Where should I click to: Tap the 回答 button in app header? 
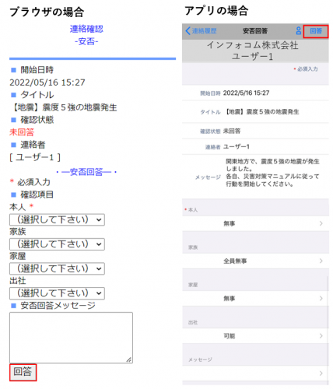click(x=316, y=31)
